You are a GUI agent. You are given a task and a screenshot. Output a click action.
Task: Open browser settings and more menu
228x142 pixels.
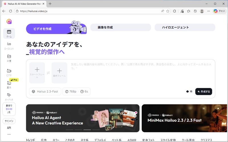coord(209,11)
